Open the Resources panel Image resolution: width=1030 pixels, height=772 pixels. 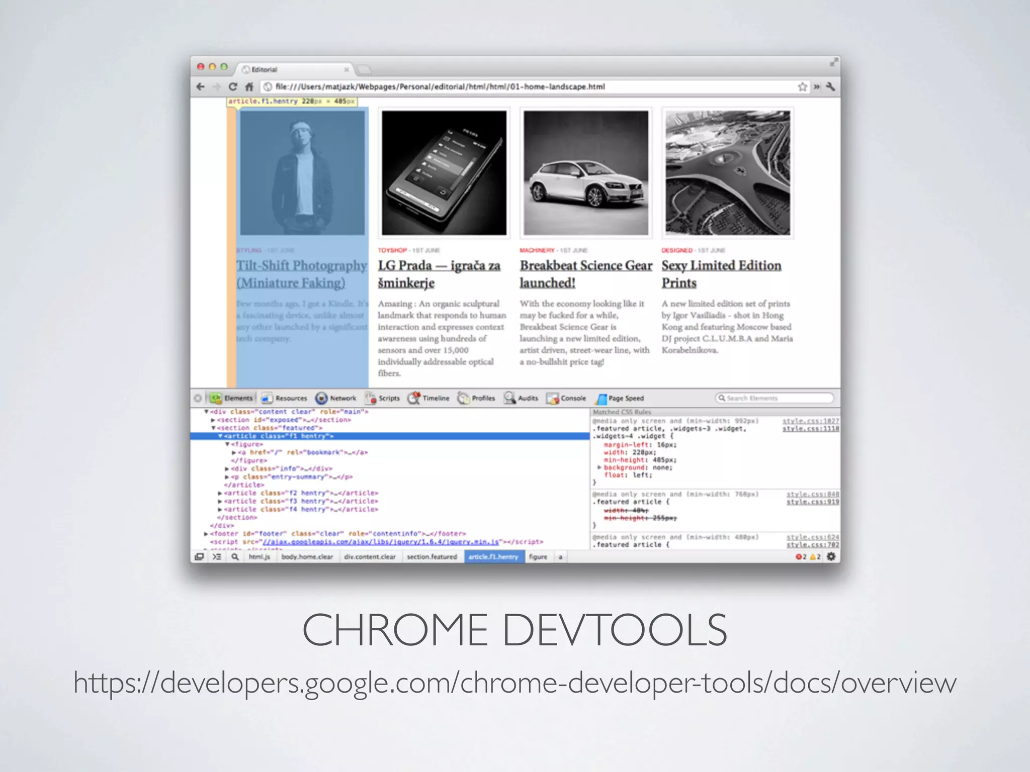pos(284,398)
